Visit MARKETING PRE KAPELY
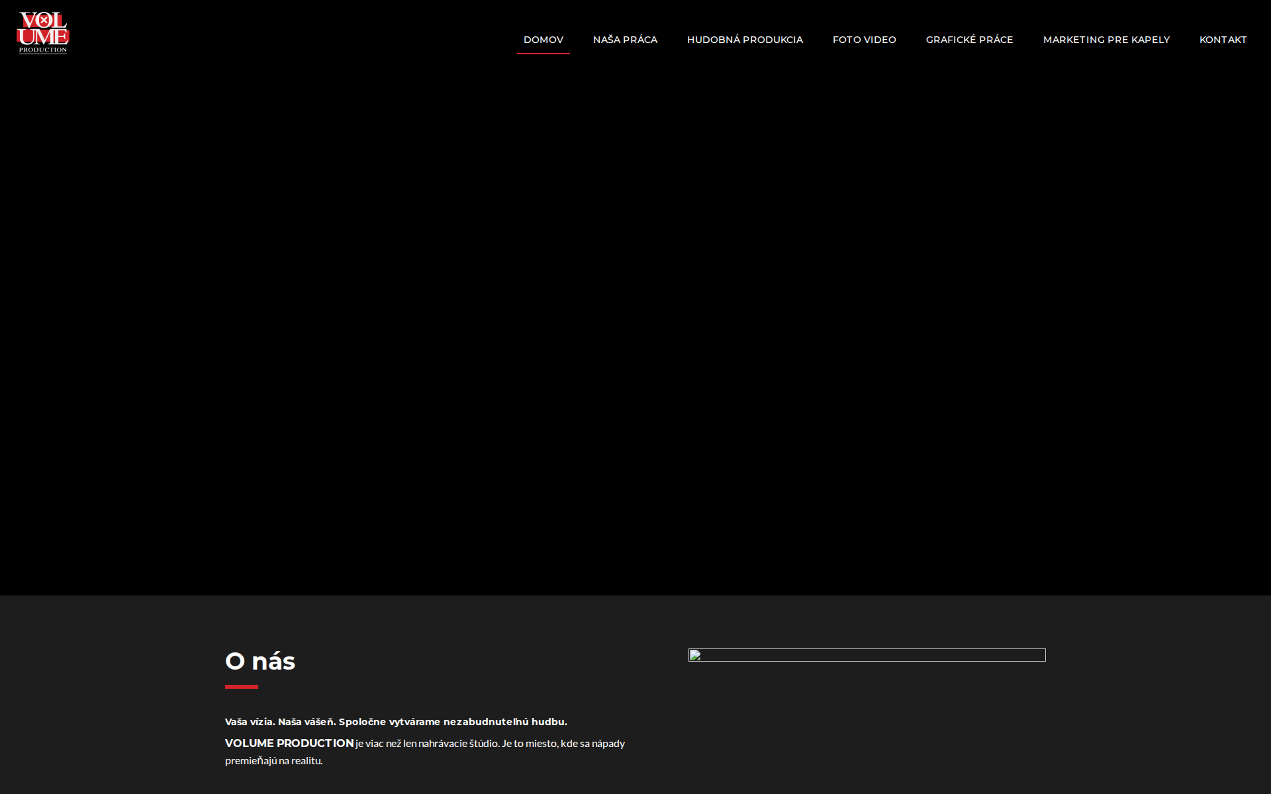This screenshot has height=794, width=1271. pyautogui.click(x=1106, y=40)
